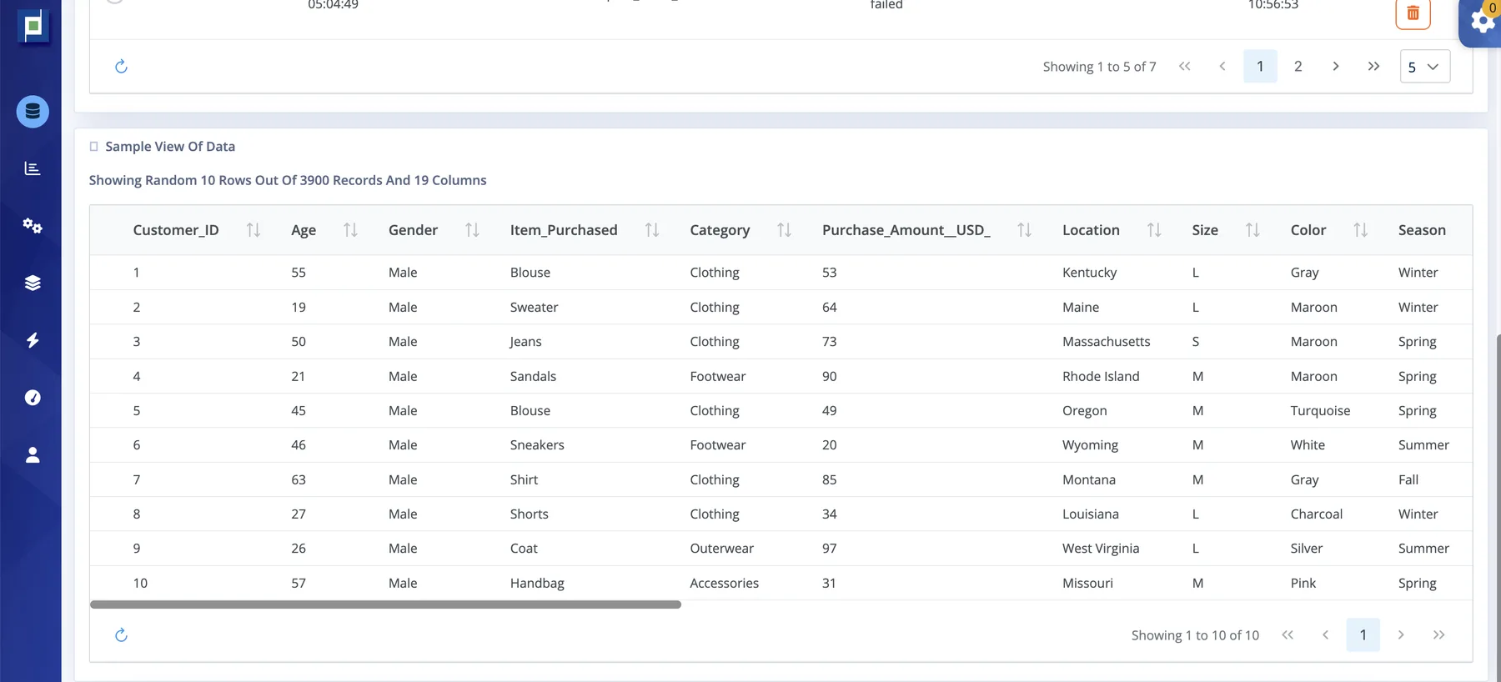Open rows-per-page dropdown showing 5

tap(1424, 67)
